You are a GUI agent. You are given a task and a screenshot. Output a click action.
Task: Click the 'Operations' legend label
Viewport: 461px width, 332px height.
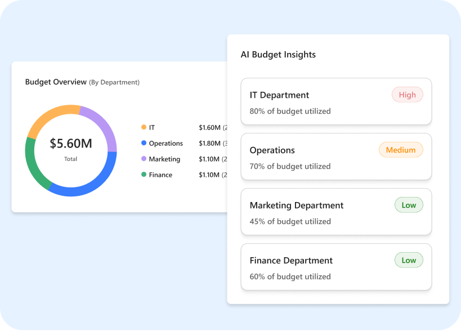coord(166,143)
